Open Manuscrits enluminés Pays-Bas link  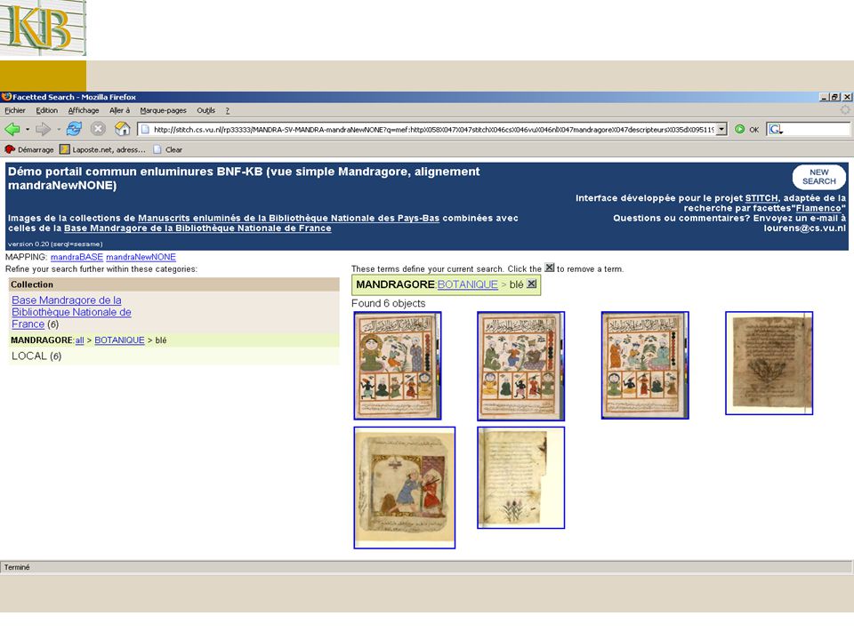(x=288, y=219)
